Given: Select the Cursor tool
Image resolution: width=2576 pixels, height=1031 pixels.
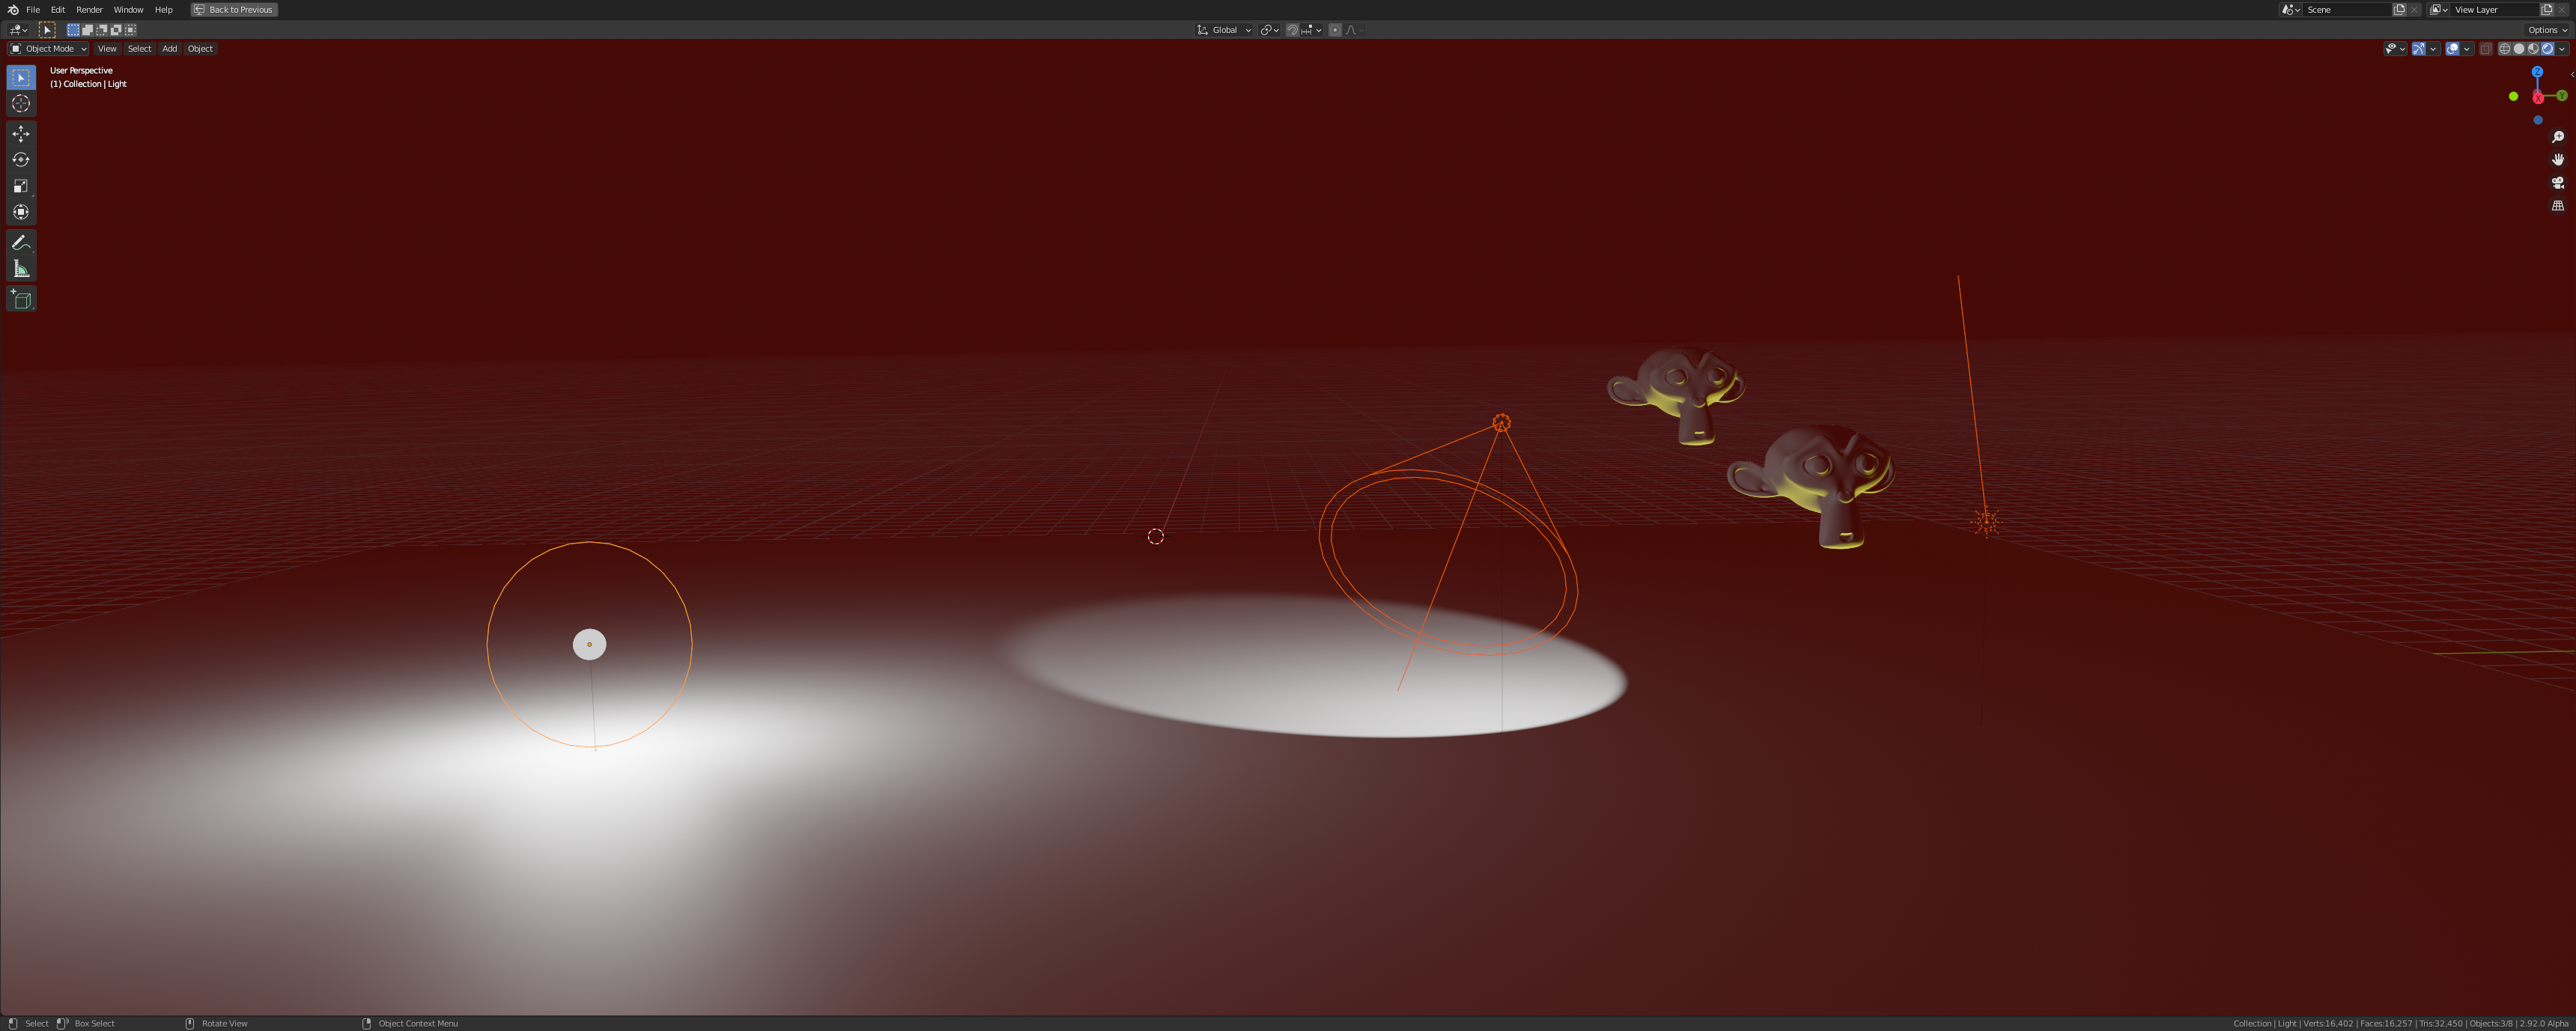Looking at the screenshot, I should coord(21,104).
